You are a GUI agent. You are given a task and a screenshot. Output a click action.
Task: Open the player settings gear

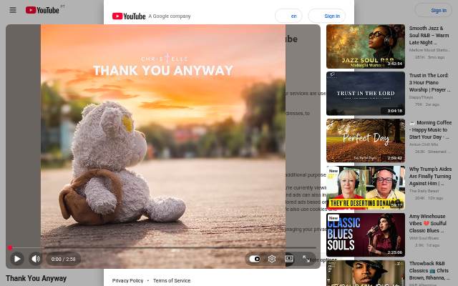tap(272, 259)
